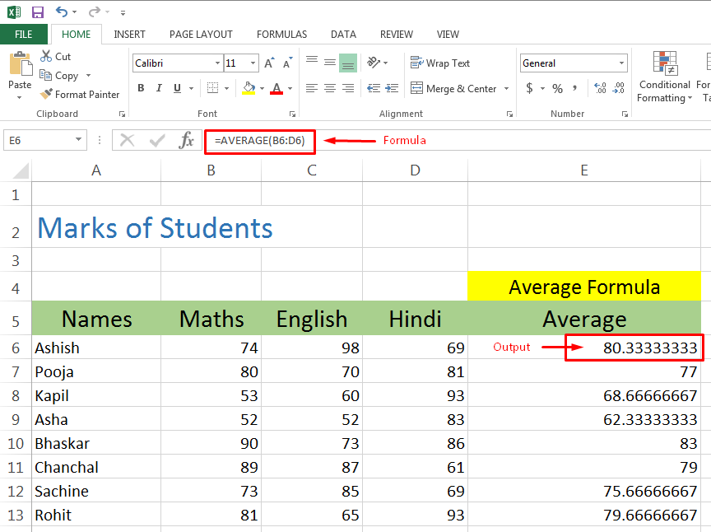Image resolution: width=711 pixels, height=532 pixels.
Task: Click the center align icon
Action: pos(329,88)
